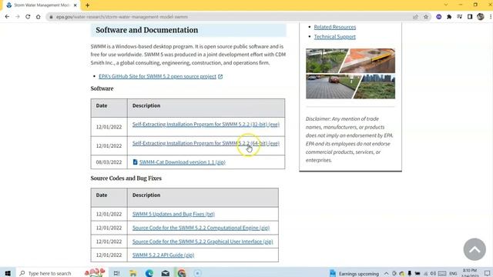Viewport: 493px width, 277px height.
Task: Click the stormwater photos collage image
Action: click(350, 74)
